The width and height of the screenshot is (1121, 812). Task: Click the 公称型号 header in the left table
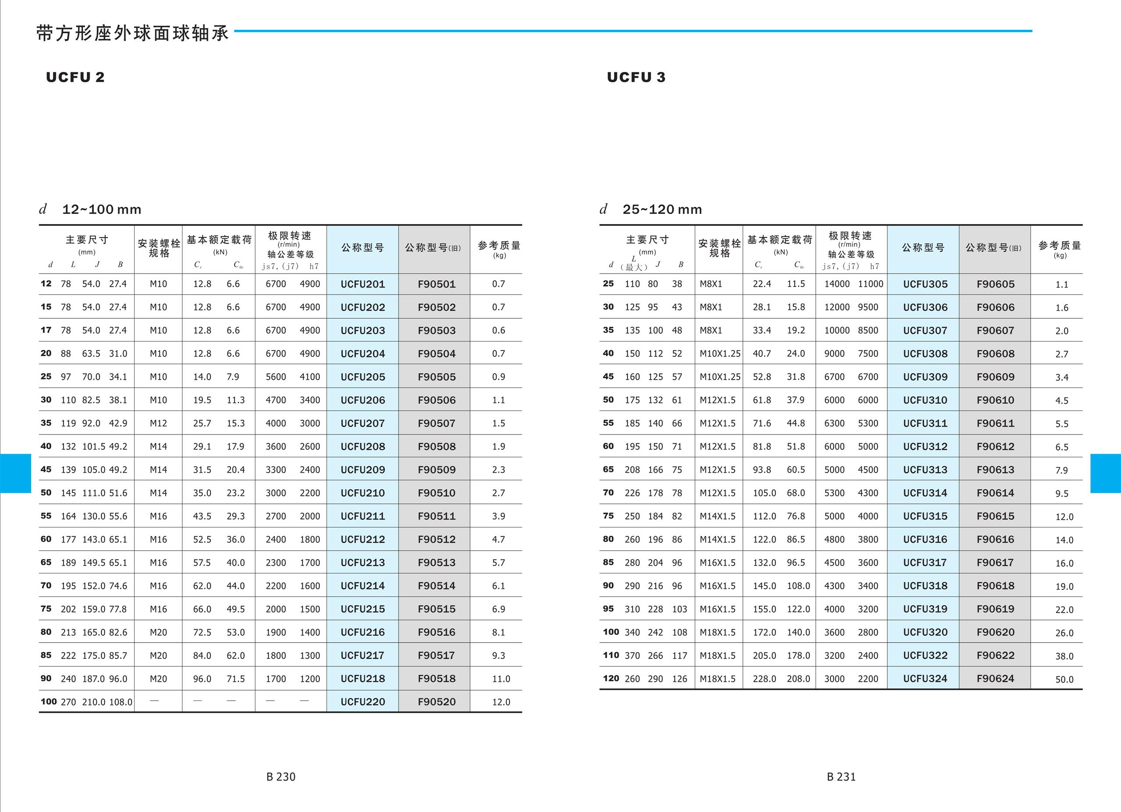tap(362, 248)
